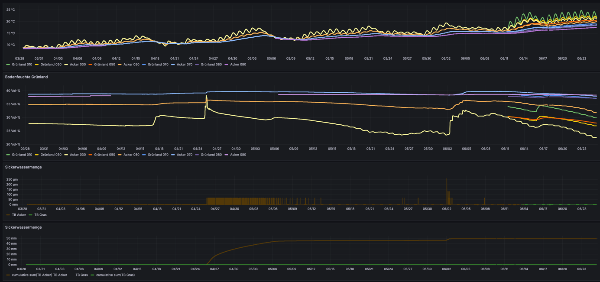Viewport: 600px width, 282px height.
Task: Select Grünland 070 label in Bodenfeuchte legend
Action: pyautogui.click(x=158, y=155)
